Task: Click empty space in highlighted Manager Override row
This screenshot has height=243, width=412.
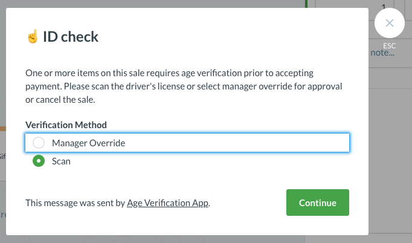Action: (242, 143)
